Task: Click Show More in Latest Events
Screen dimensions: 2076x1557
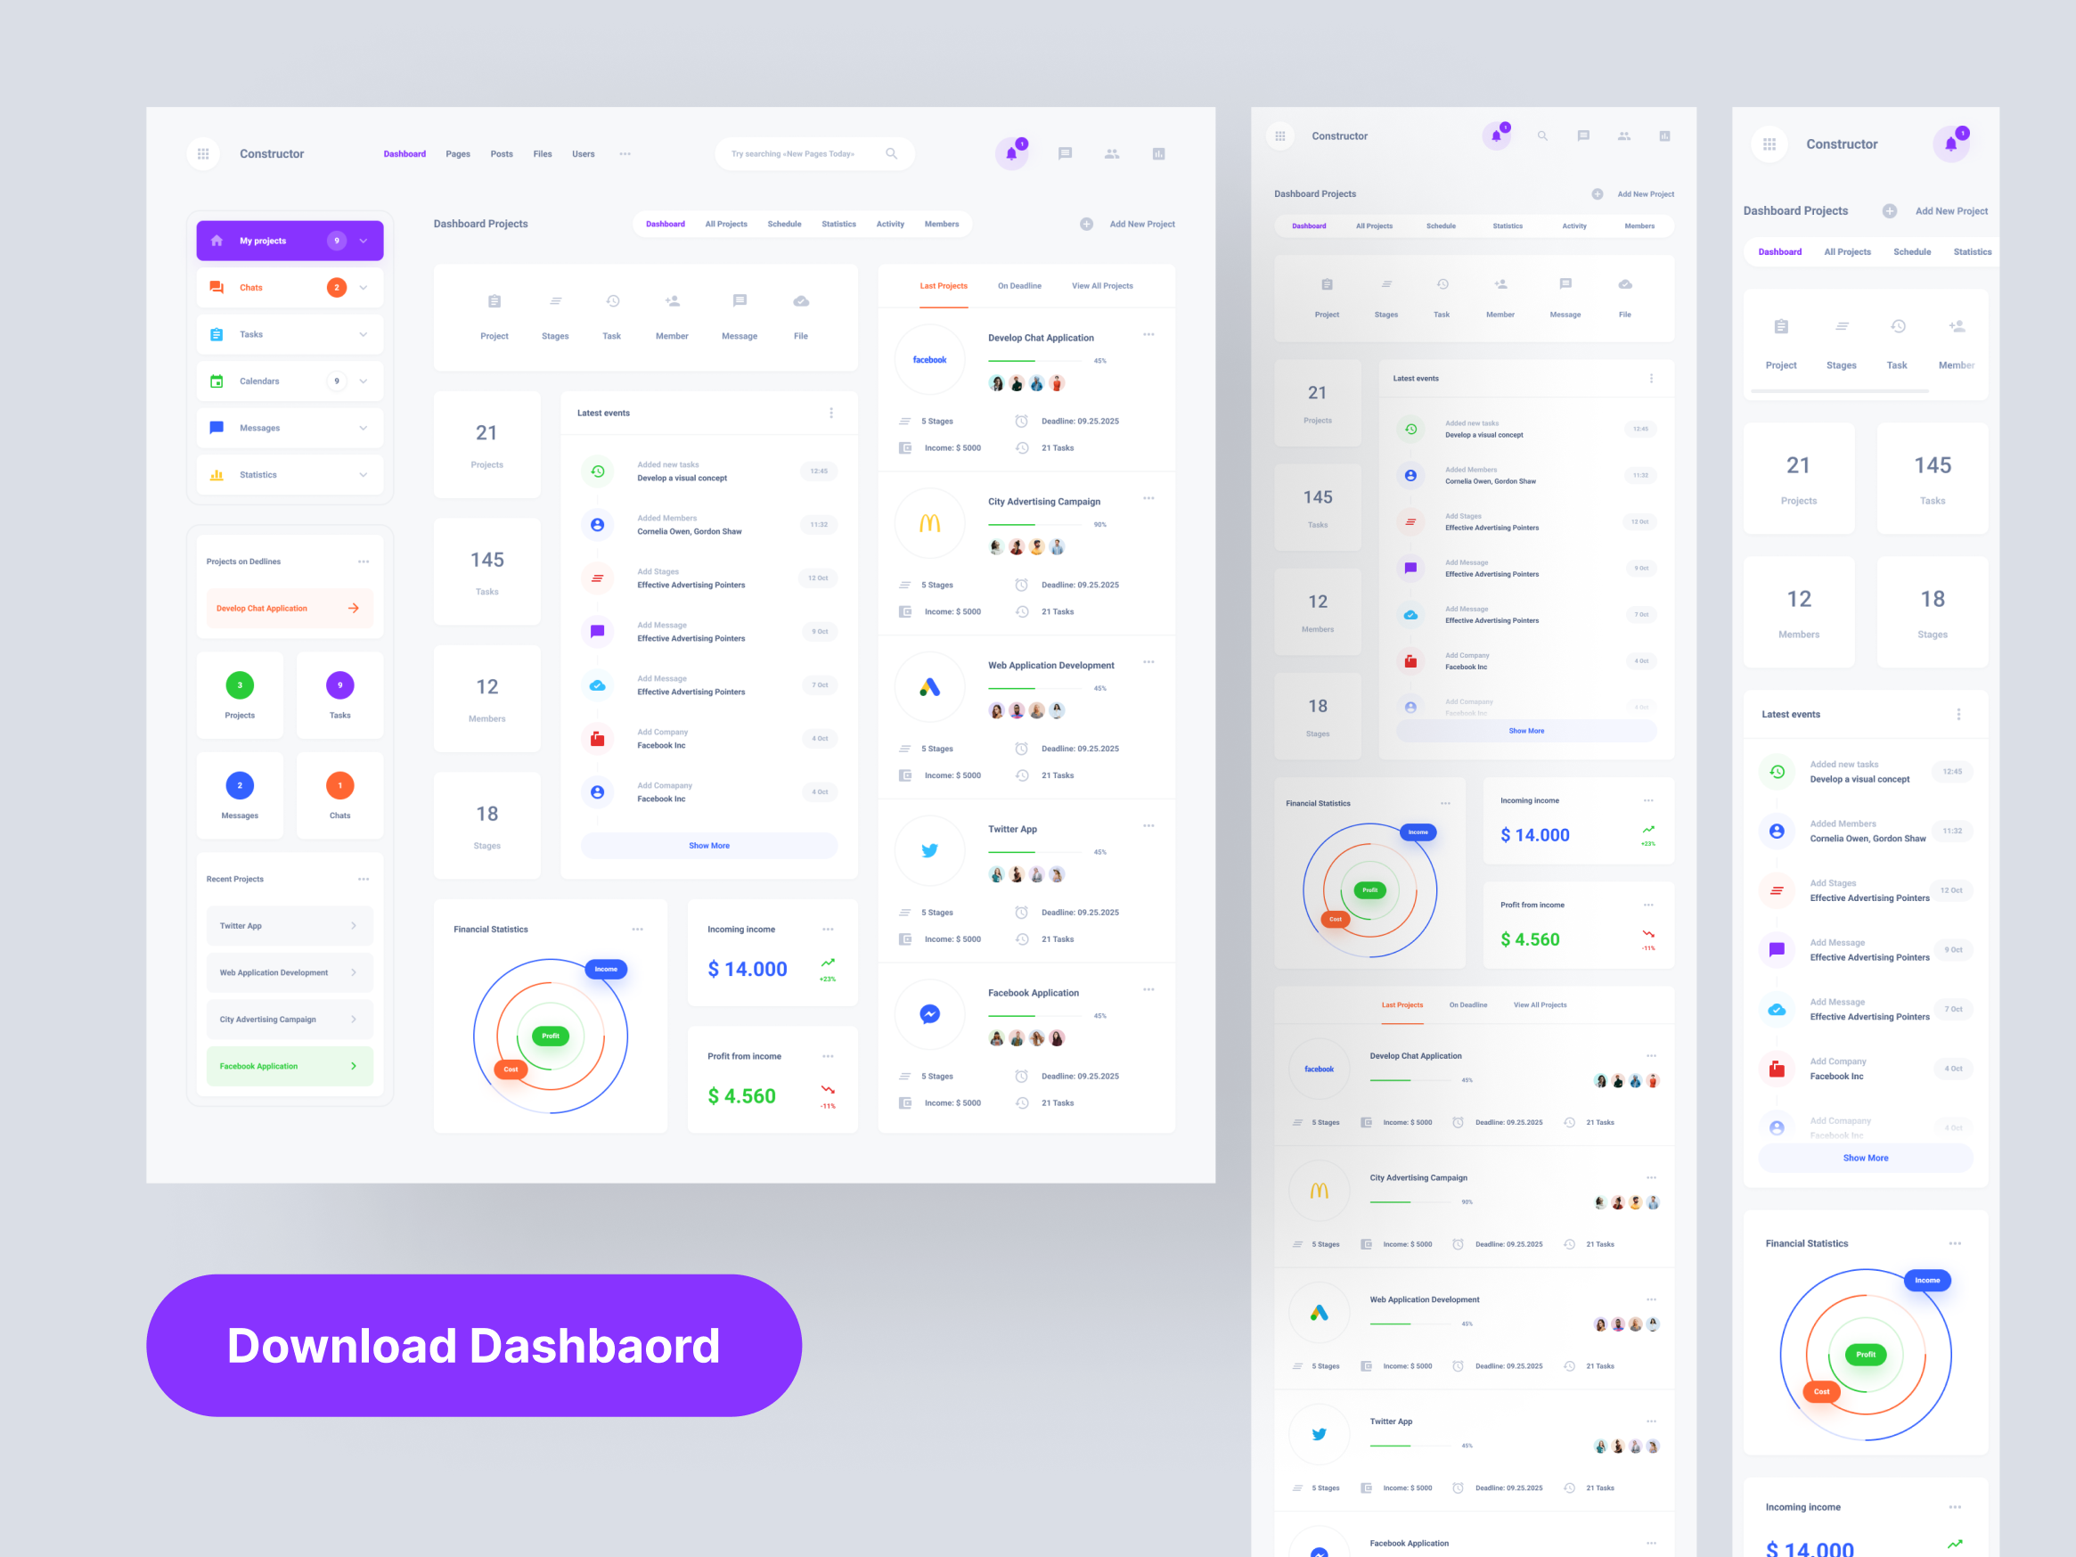Action: pos(707,846)
